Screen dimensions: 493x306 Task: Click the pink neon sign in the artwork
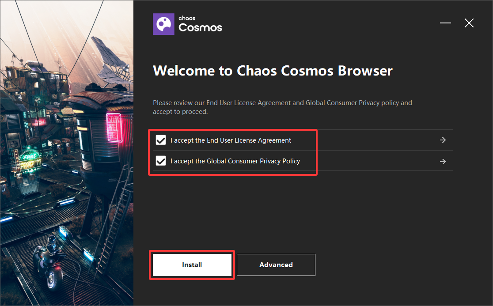click(x=114, y=128)
